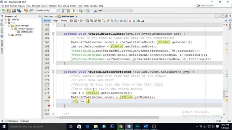The image size is (232, 130).
Task: Click the editor horizontal scrollbar
Action: tap(109, 117)
